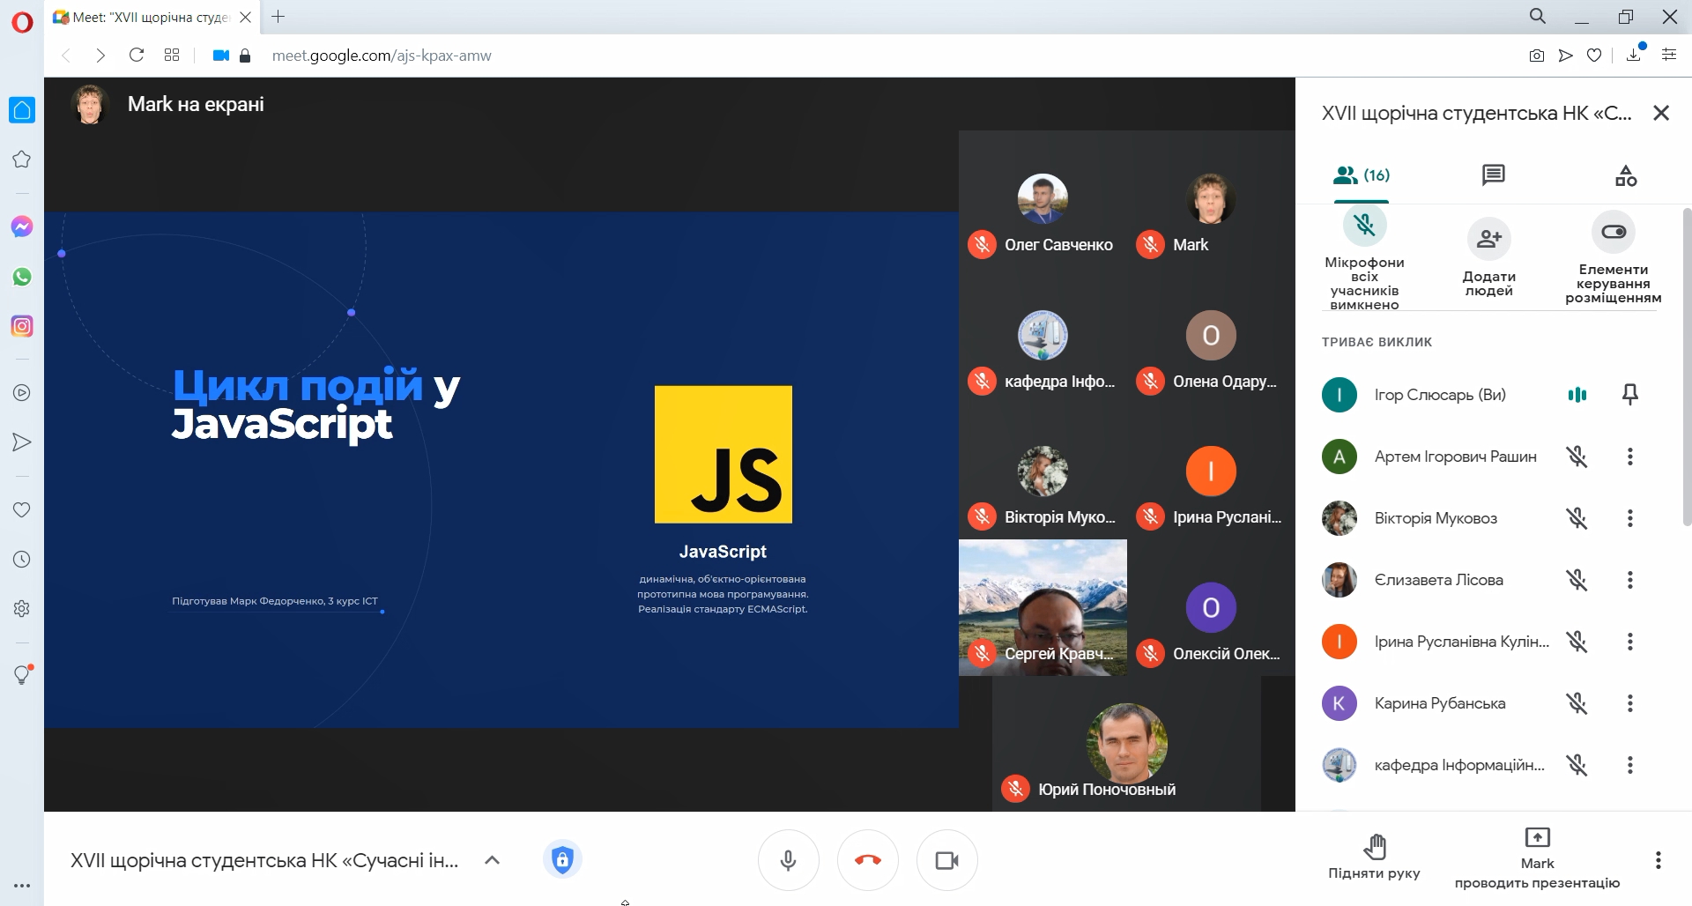The width and height of the screenshot is (1692, 906).
Task: Mute Вікторія Муковоз in the people list
Action: point(1577,518)
